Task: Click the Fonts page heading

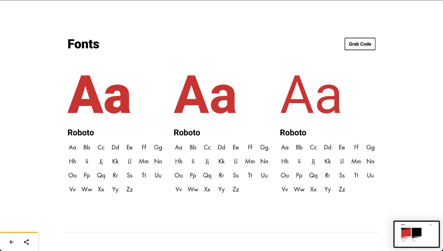Action: click(x=83, y=44)
